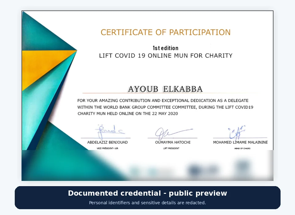Click the redaction notice subtitle text
The width and height of the screenshot is (295, 215).
[x=147, y=203]
